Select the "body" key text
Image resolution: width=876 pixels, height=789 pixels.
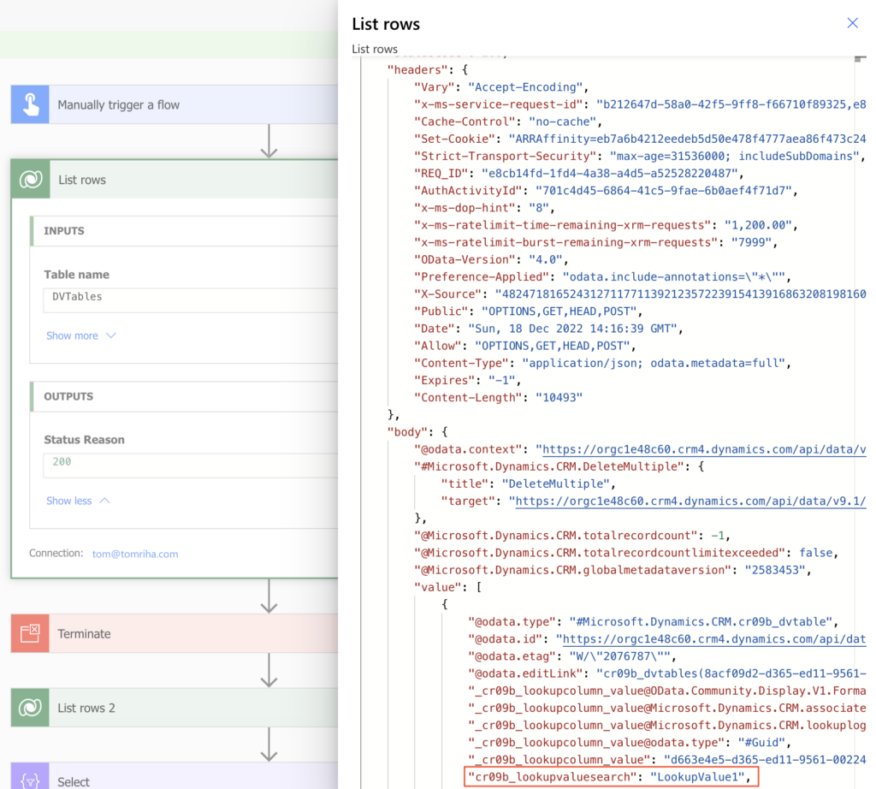pos(407,432)
